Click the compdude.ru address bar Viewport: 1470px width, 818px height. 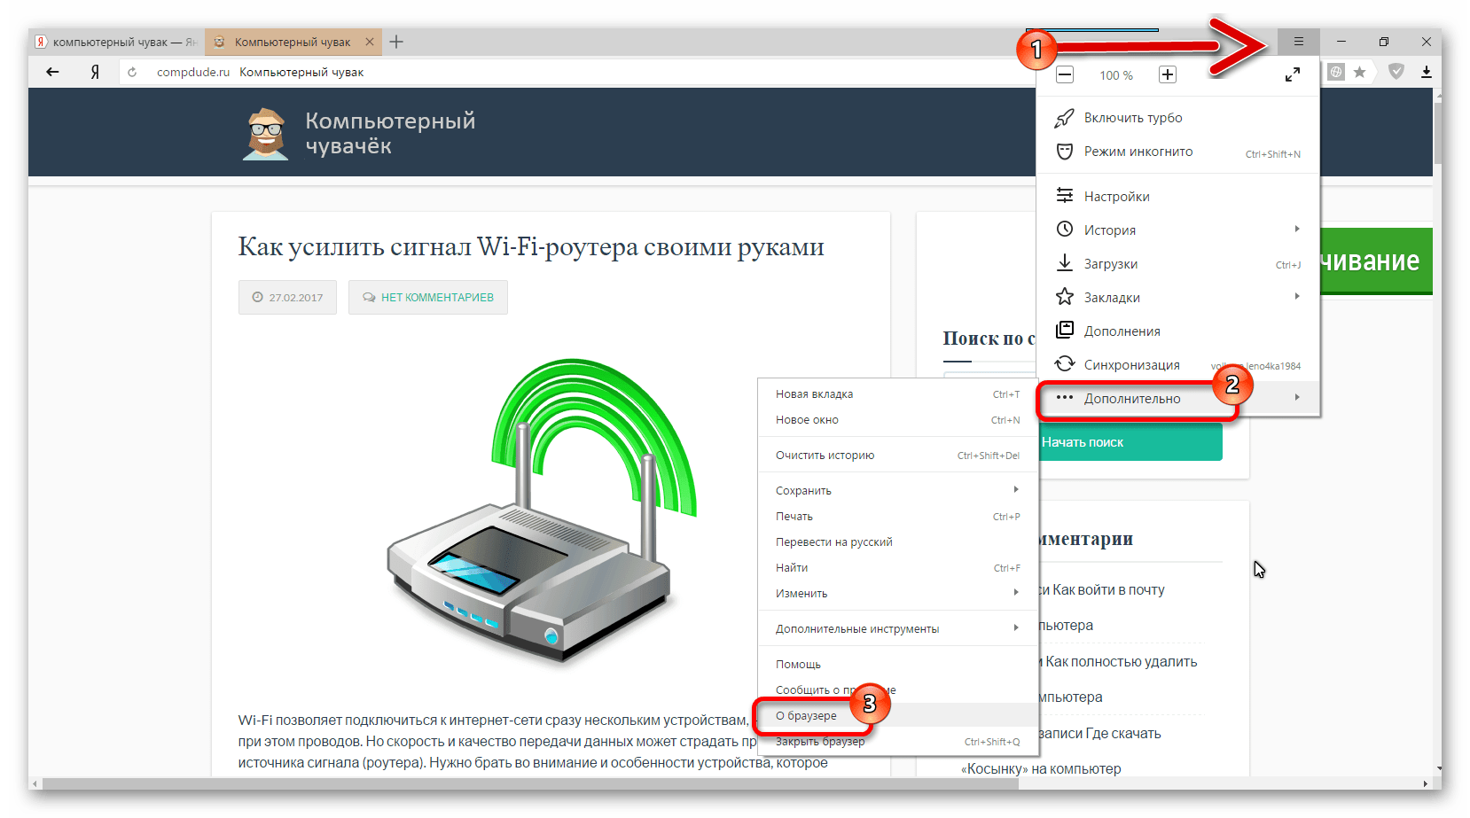[576, 72]
